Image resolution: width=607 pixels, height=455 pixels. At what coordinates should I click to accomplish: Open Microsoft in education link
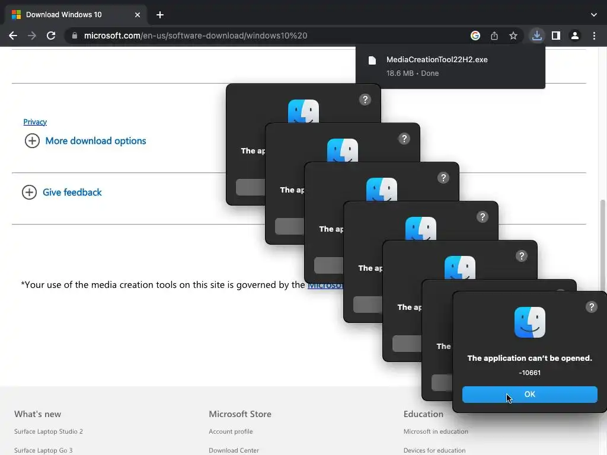coord(436,431)
